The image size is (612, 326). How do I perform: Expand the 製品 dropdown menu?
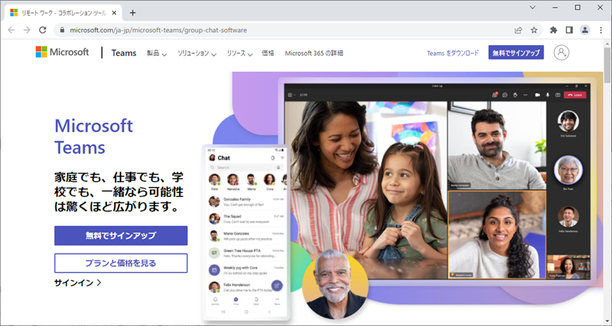pyautogui.click(x=156, y=53)
